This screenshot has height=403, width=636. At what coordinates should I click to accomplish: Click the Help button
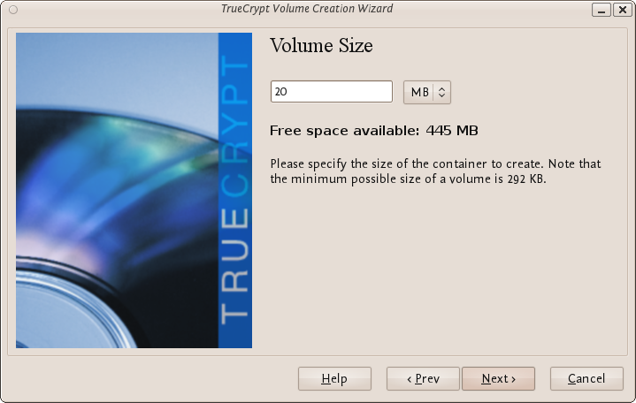coord(334,378)
